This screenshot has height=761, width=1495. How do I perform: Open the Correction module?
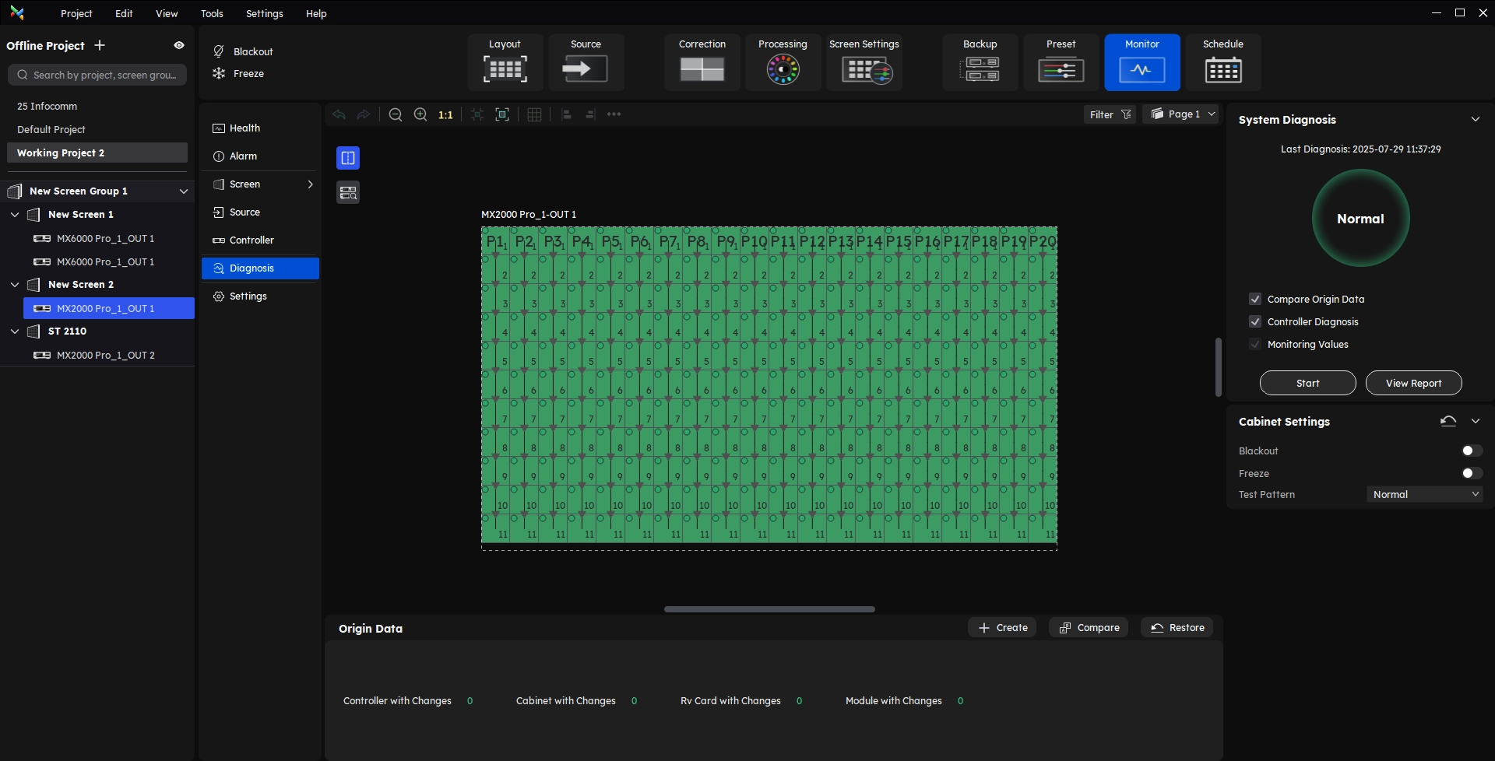coord(702,62)
